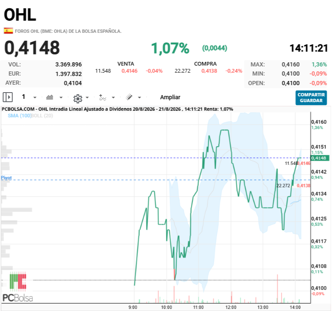Select the chart type area icon
Screen dimensions: 332x311
49,97
